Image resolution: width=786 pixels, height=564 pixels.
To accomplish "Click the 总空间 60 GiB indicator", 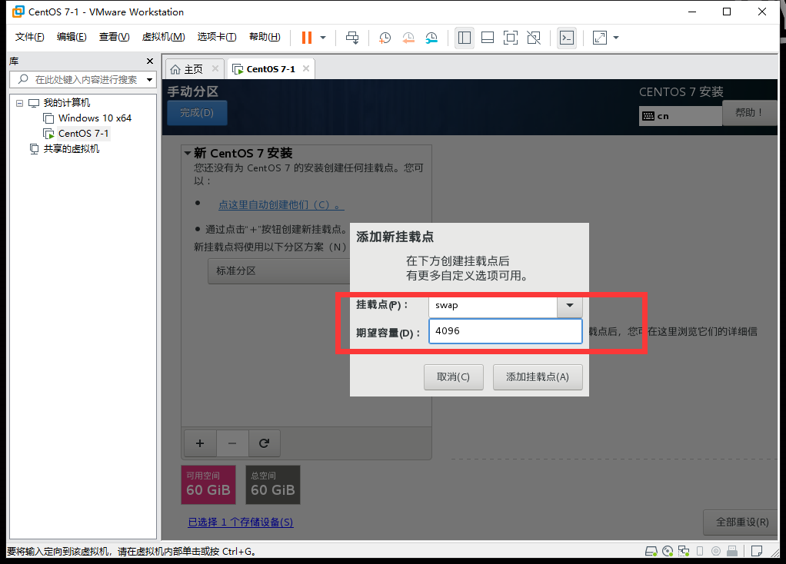I will point(273,485).
